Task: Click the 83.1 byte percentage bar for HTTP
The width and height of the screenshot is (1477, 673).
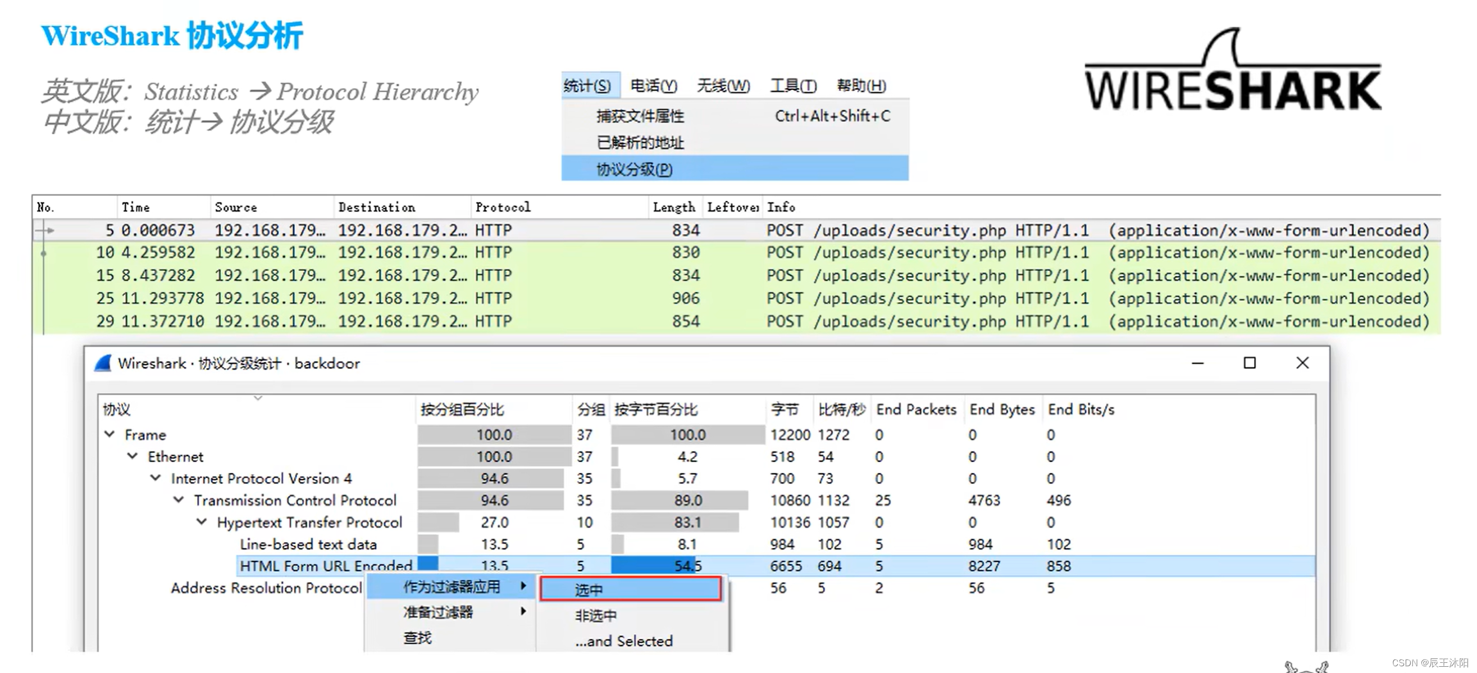Action: [676, 522]
